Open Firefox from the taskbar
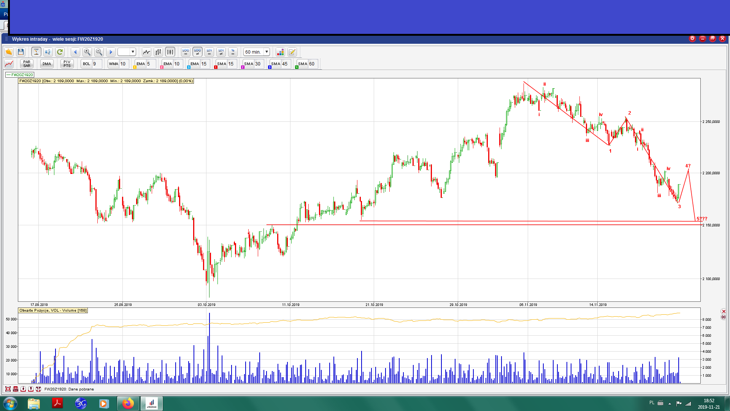This screenshot has width=730, height=411. pos(128,403)
